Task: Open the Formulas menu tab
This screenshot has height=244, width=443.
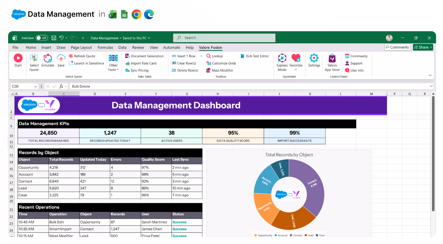Action: point(105,47)
